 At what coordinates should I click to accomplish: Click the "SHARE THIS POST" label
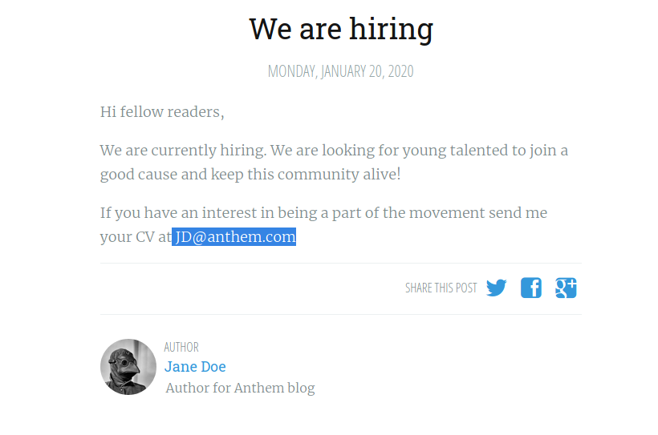click(x=441, y=288)
